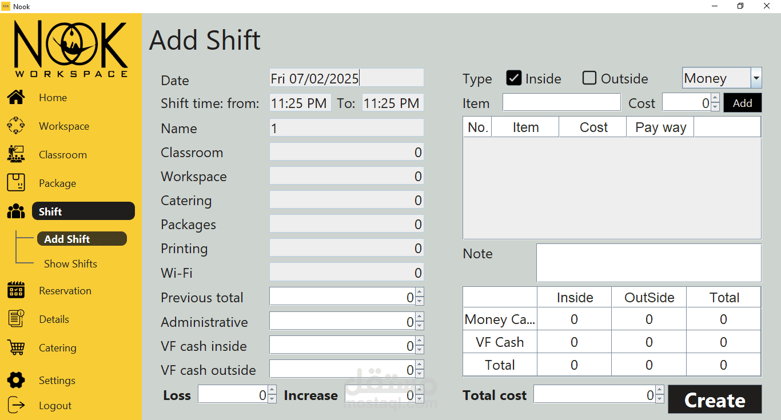The image size is (781, 420).
Task: Click the Classroom teacher icon
Action: (16, 154)
